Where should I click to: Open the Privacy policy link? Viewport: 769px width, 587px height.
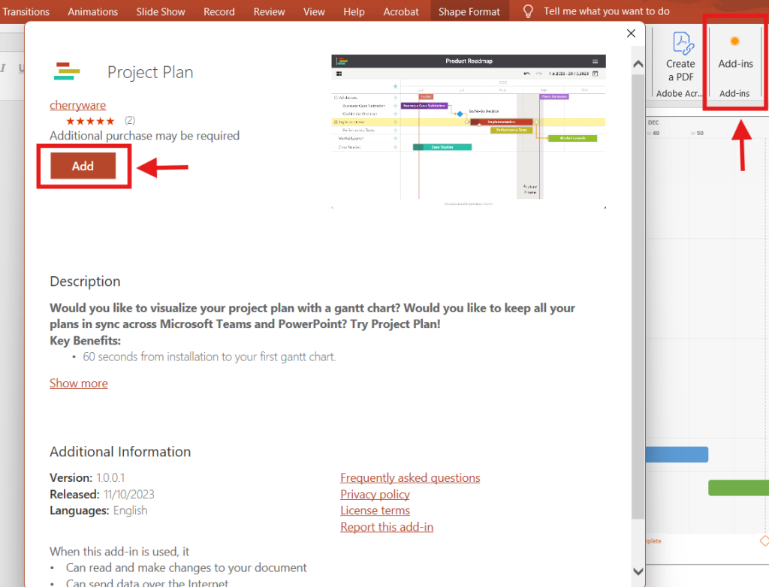(x=375, y=495)
